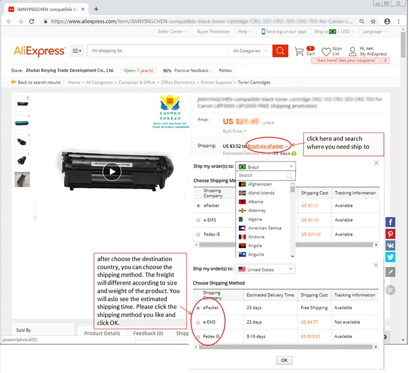Close the United States shipping panel
Screen dimensions: 409x373
pyautogui.click(x=376, y=265)
